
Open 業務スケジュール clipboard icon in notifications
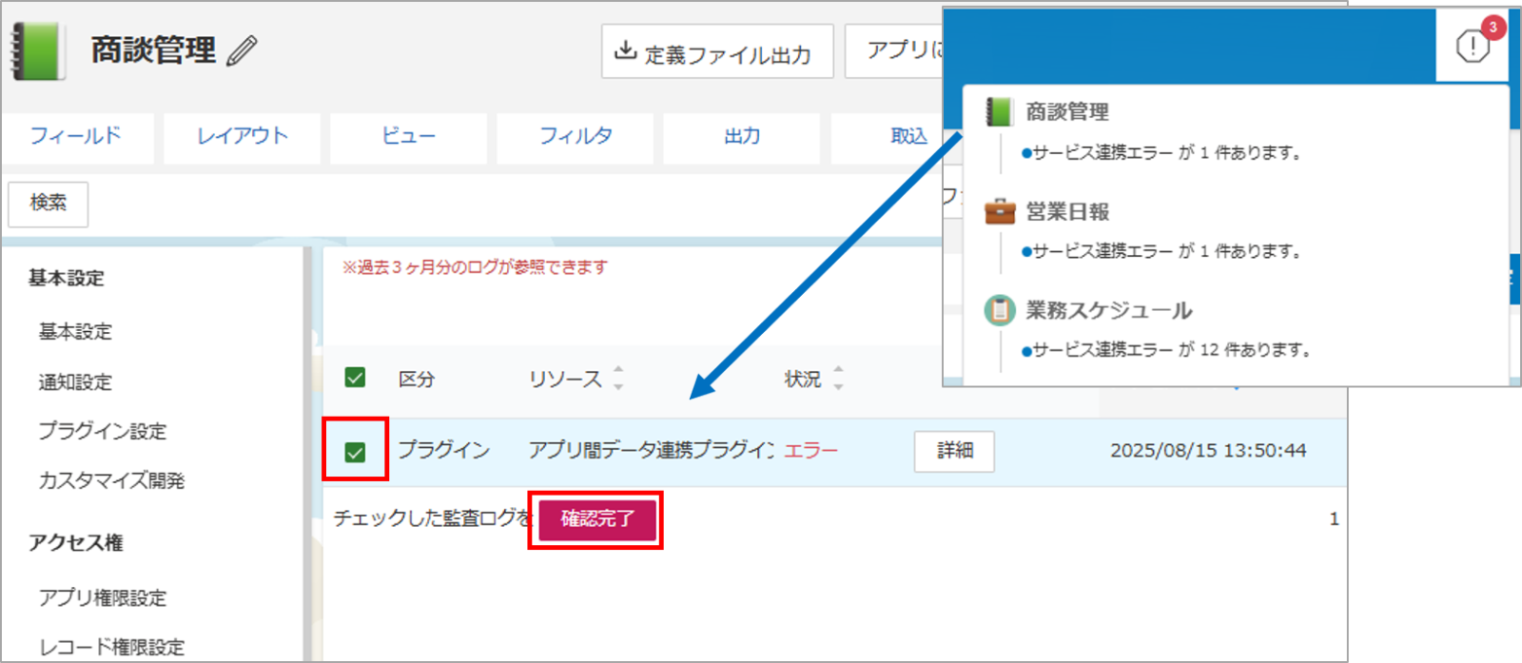(999, 310)
